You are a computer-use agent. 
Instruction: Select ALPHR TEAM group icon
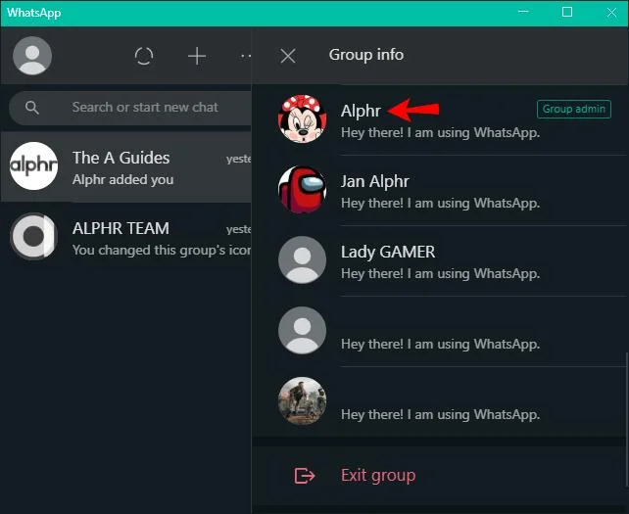[33, 236]
